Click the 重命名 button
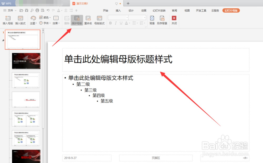The height and width of the screenshot is (163, 263). coord(88,20)
